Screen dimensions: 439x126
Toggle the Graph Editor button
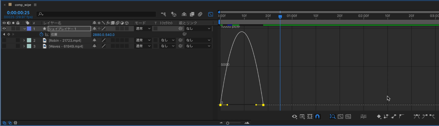tap(210, 14)
